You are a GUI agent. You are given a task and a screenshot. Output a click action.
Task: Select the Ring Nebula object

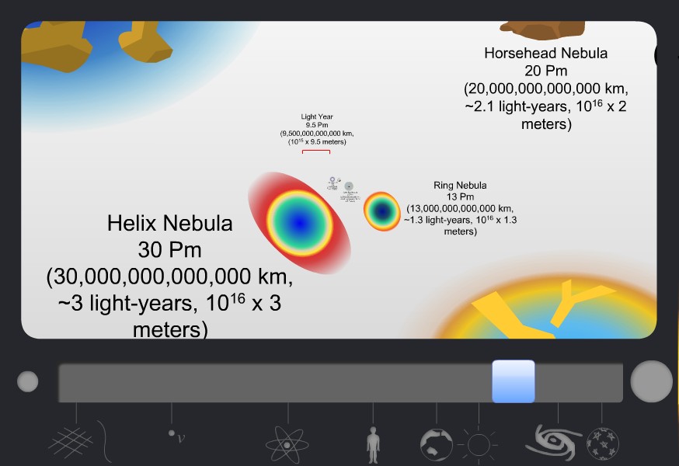pyautogui.click(x=382, y=211)
